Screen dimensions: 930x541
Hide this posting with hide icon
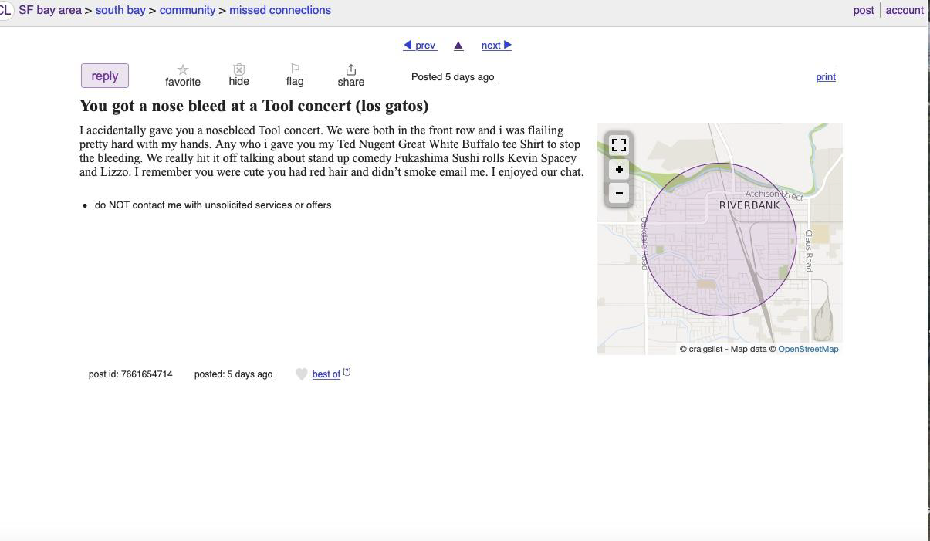[239, 69]
